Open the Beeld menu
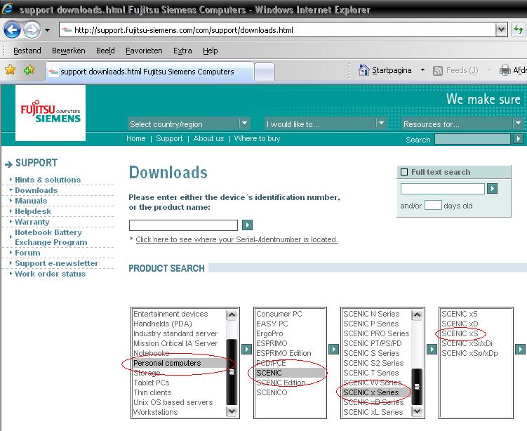 105,51
